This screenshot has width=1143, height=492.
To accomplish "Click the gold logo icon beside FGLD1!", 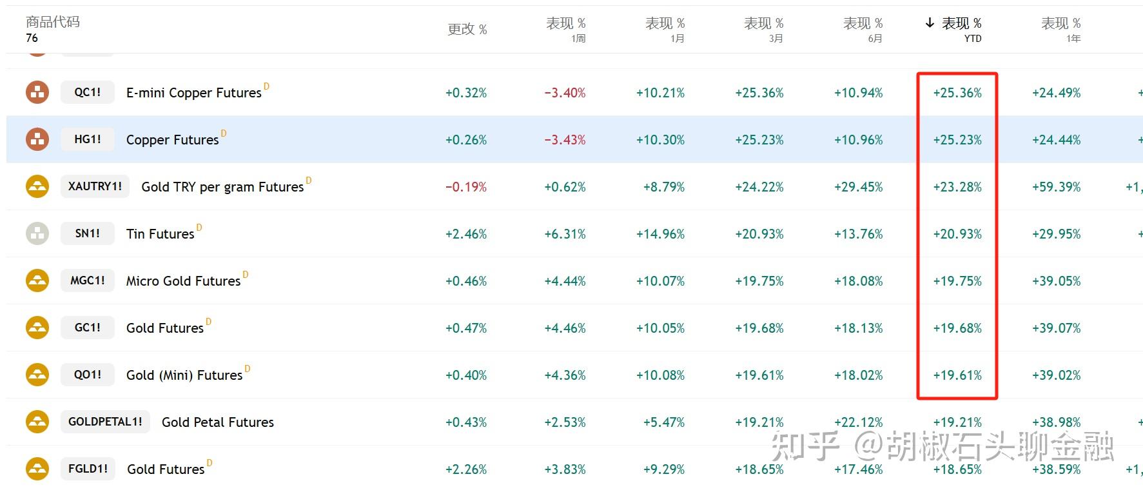I will coord(37,468).
